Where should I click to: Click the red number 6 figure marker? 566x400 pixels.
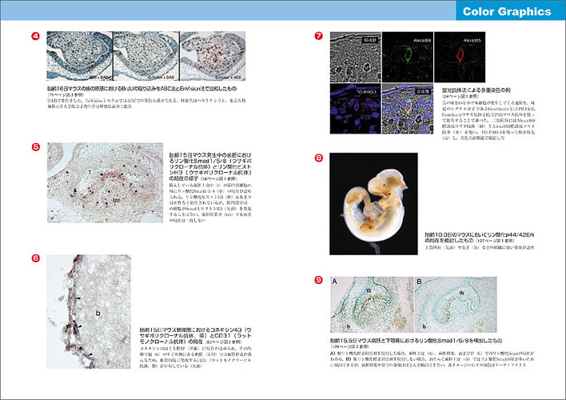tap(34, 258)
